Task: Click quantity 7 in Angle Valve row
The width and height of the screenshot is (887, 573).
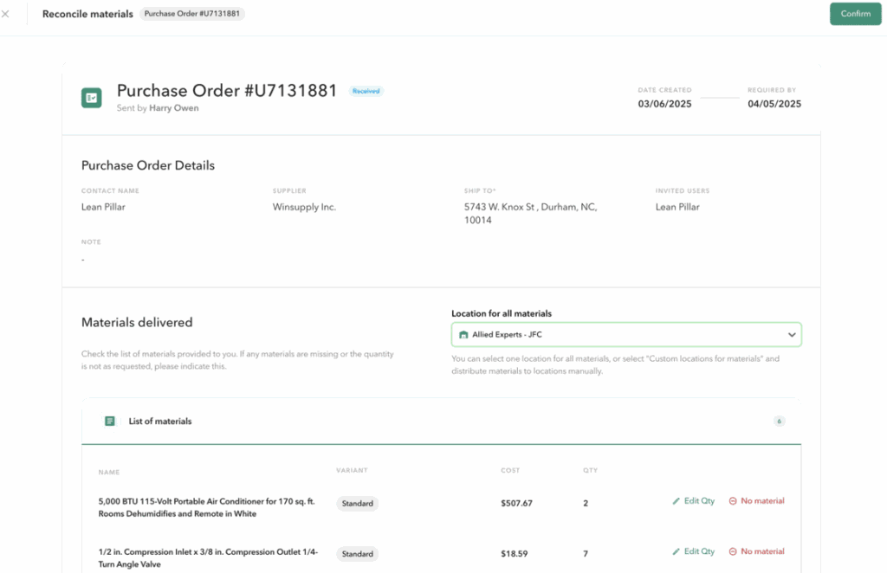Action: coord(586,554)
